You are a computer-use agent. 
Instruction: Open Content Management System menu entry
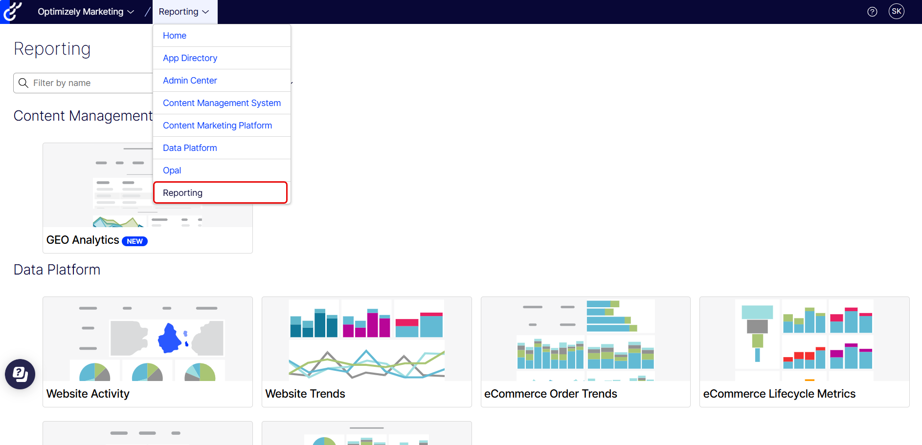pyautogui.click(x=222, y=103)
